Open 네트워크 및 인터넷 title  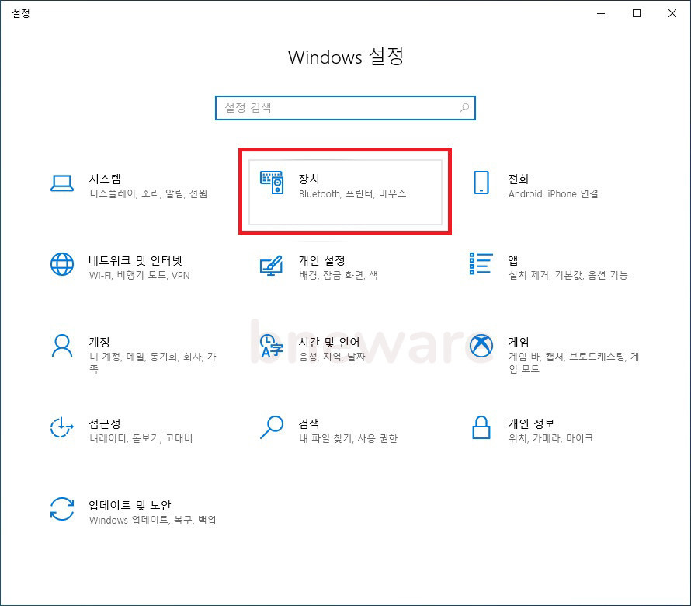click(135, 260)
